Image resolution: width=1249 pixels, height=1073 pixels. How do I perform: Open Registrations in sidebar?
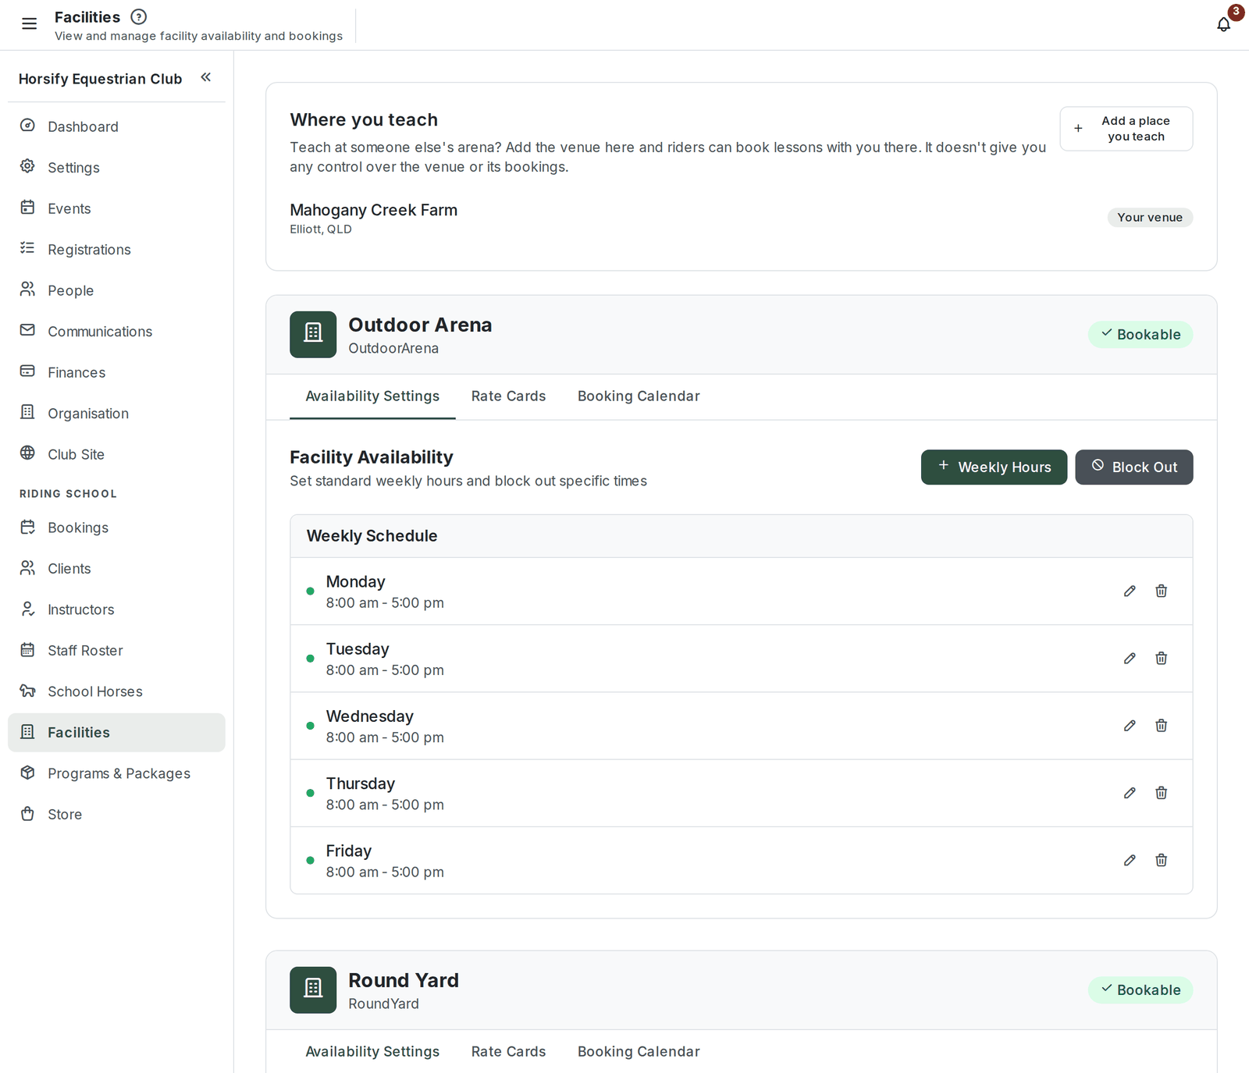click(x=116, y=249)
